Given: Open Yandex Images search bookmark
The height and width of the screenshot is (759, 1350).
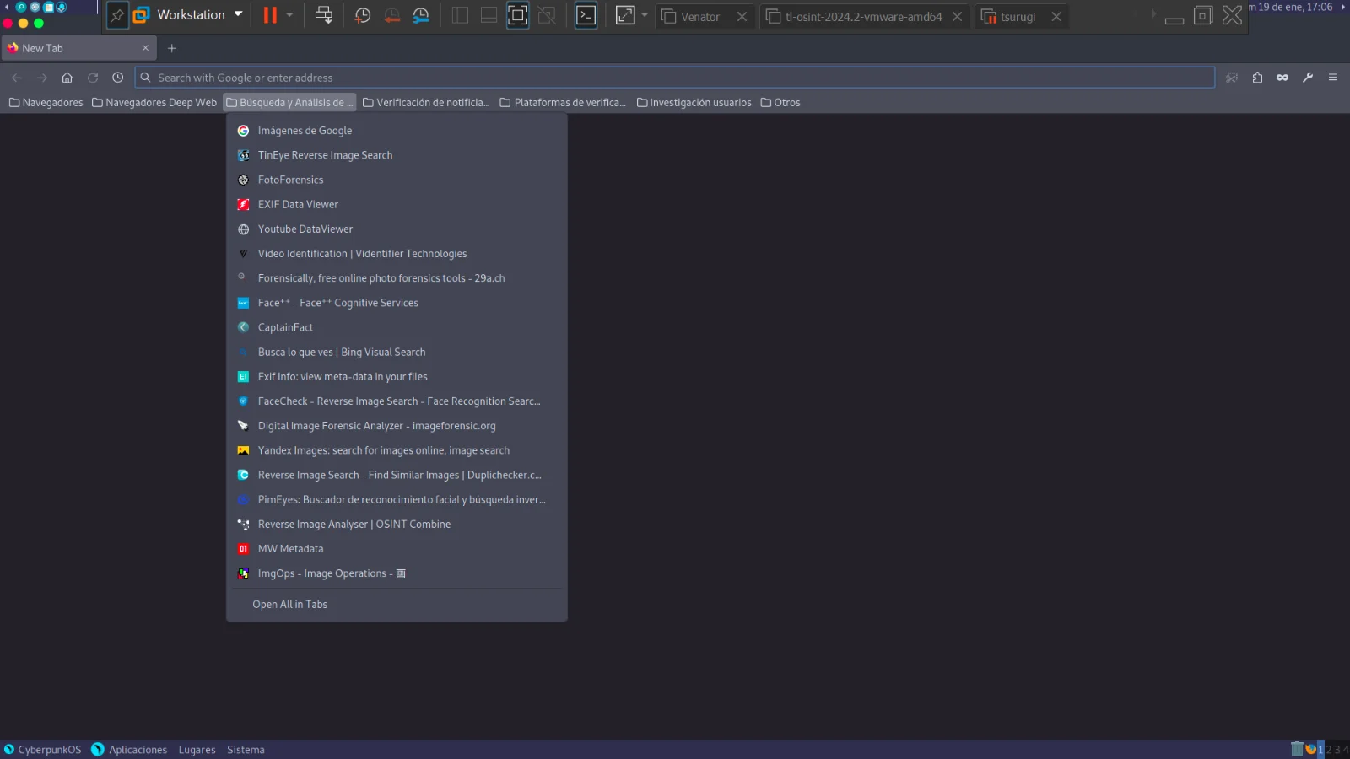Looking at the screenshot, I should click(397, 450).
